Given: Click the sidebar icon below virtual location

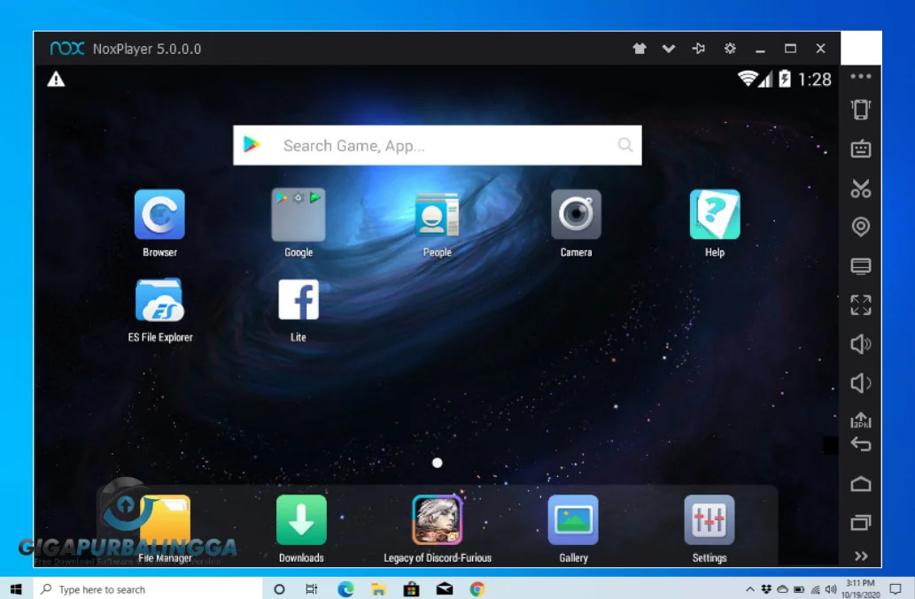Looking at the screenshot, I should pos(861,265).
